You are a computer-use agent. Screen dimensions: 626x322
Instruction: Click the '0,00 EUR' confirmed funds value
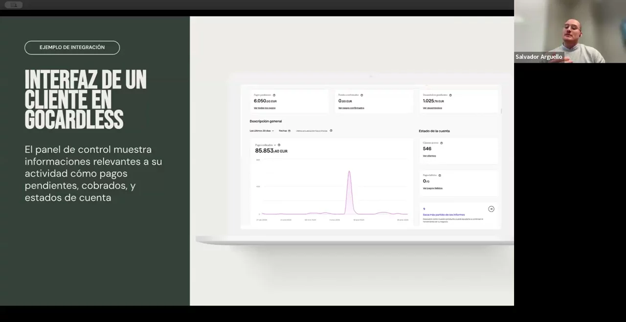345,101
